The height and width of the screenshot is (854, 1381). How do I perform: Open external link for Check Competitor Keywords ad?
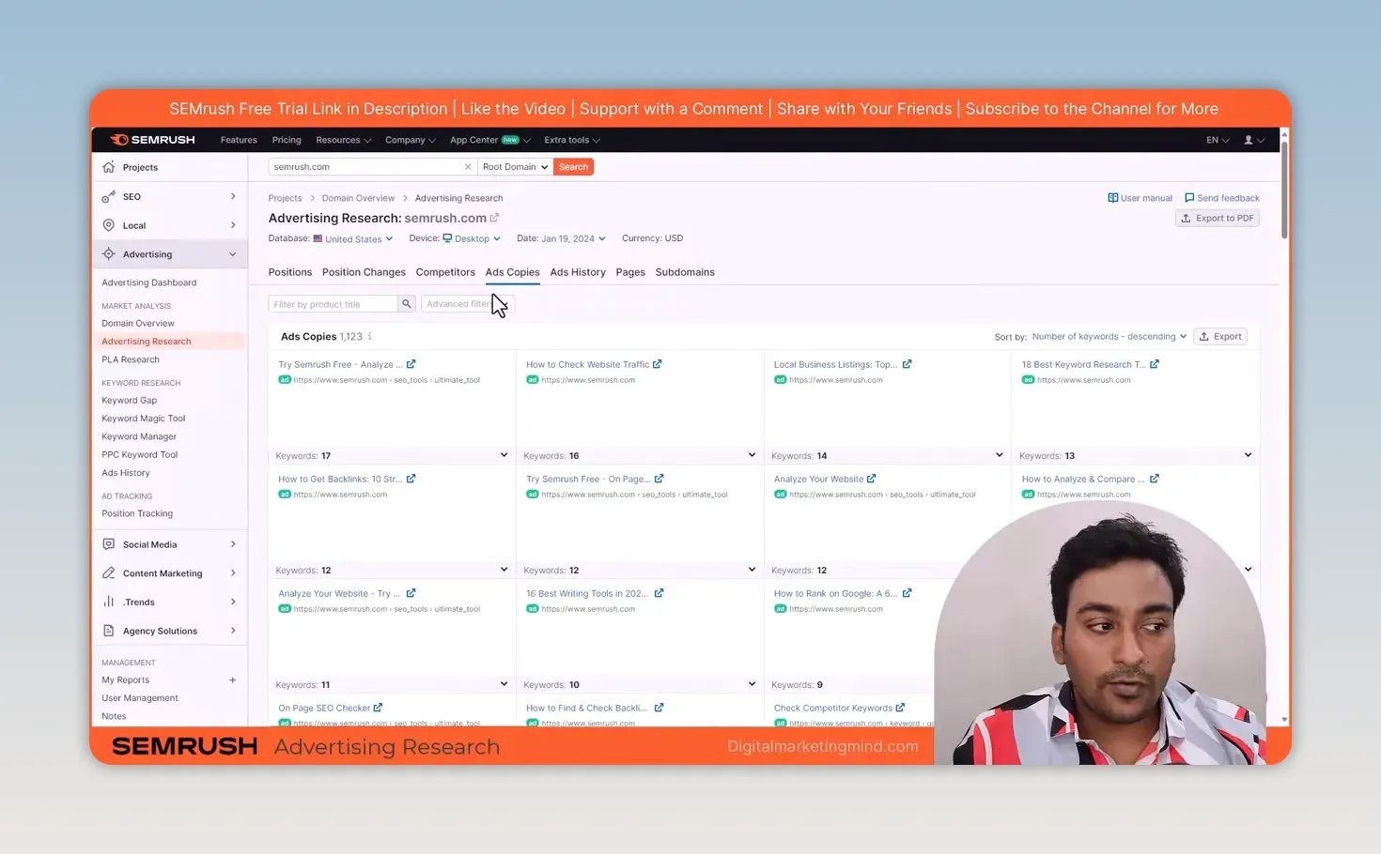(900, 708)
